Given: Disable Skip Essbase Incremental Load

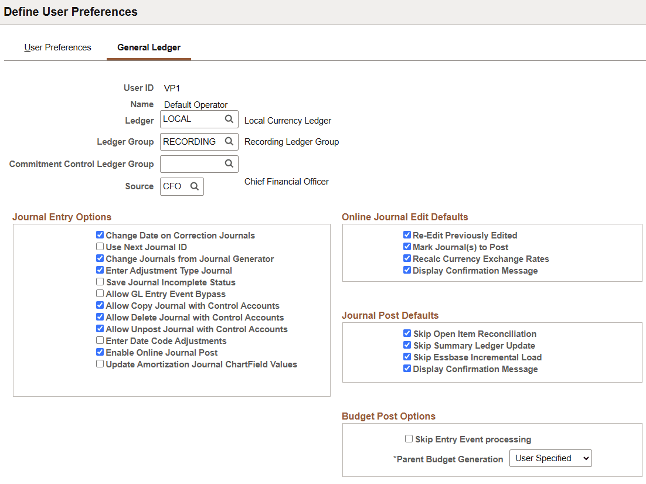Looking at the screenshot, I should (x=407, y=357).
